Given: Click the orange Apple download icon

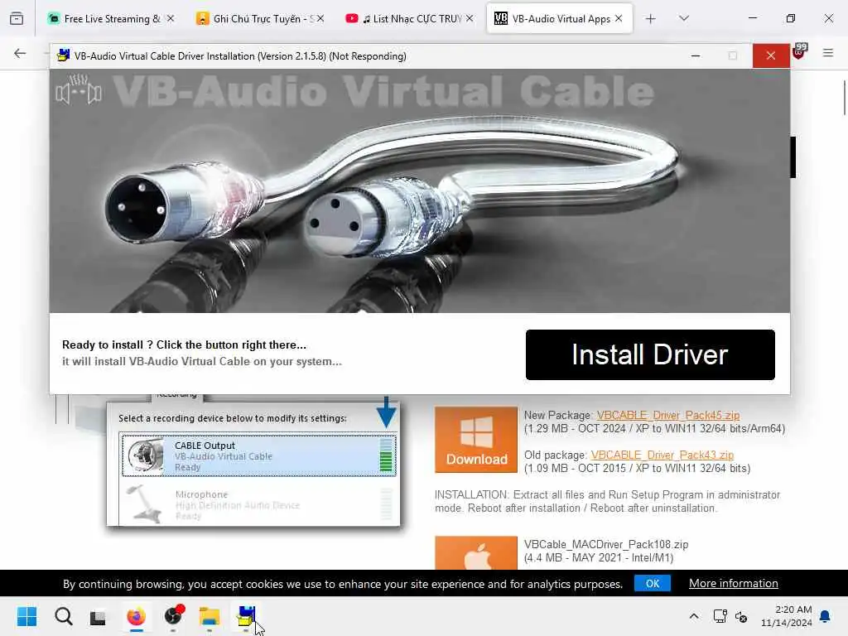Looking at the screenshot, I should click(x=476, y=552).
